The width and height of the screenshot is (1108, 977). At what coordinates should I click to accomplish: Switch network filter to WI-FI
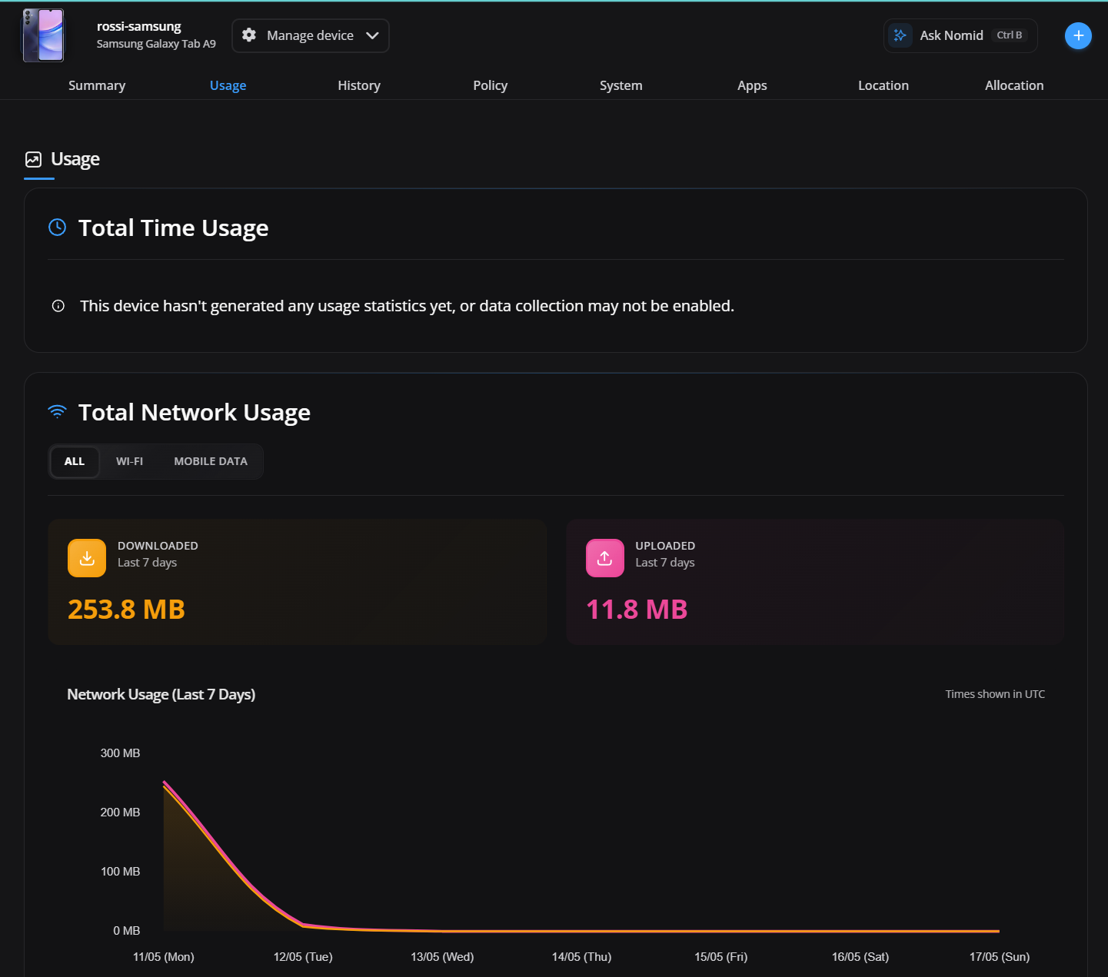pos(129,461)
